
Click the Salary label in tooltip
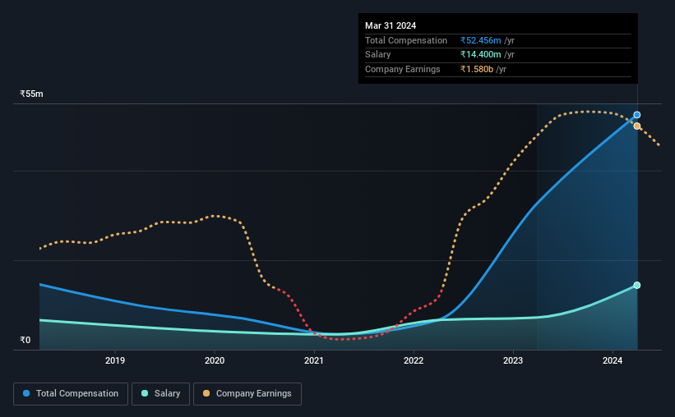pos(378,55)
